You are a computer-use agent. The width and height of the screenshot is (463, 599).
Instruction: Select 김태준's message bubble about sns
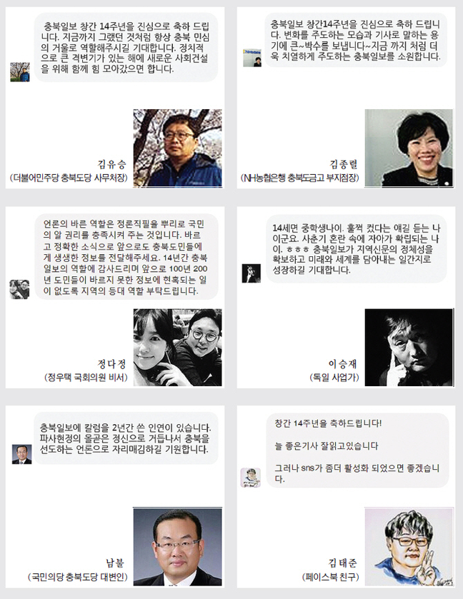click(357, 450)
